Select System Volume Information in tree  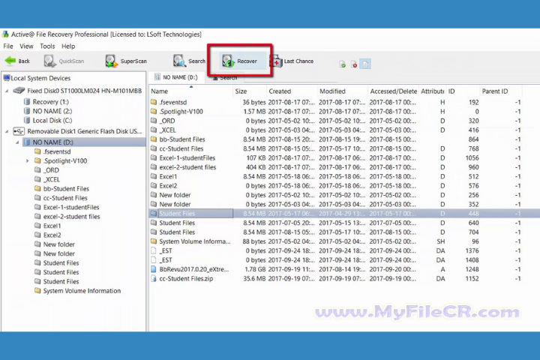77,291
